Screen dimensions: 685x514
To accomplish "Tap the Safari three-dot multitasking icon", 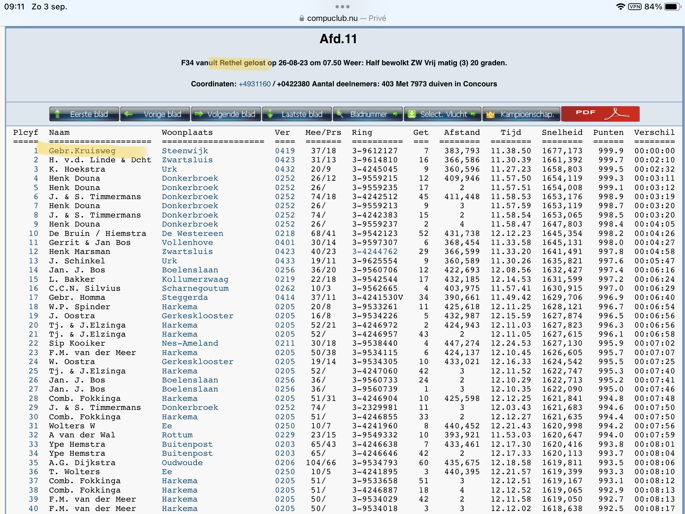I will [x=342, y=7].
